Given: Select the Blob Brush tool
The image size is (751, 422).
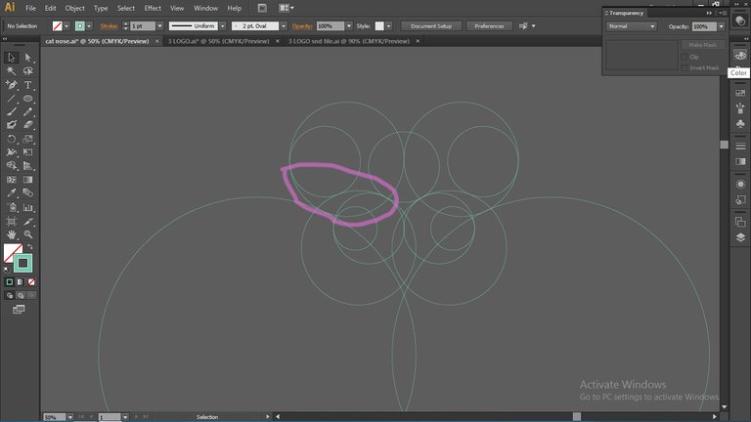Looking at the screenshot, I should 11,125.
